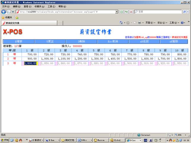Open the 工具 (Tools) menu in menu bar
The height and width of the screenshot is (143, 191).
pyautogui.click(x=51, y=6)
